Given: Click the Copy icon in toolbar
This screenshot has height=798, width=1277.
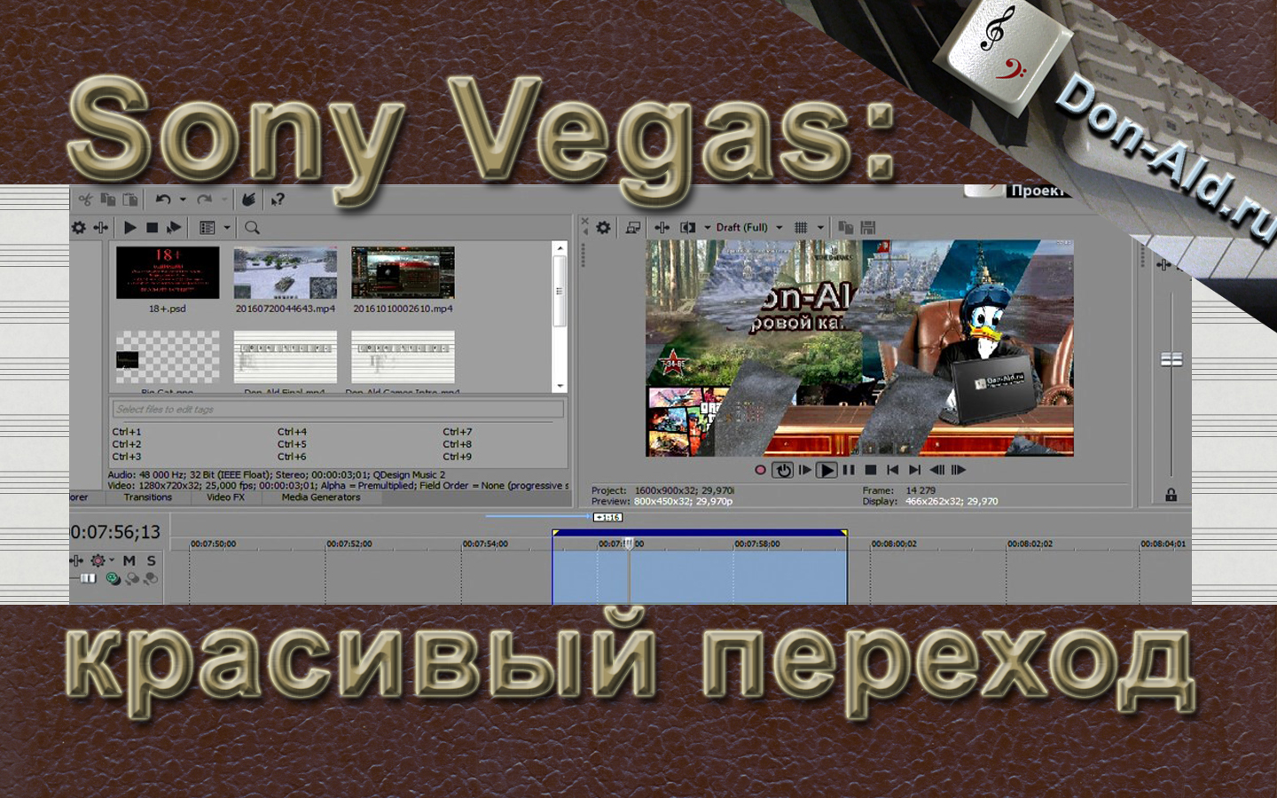Looking at the screenshot, I should click(108, 199).
